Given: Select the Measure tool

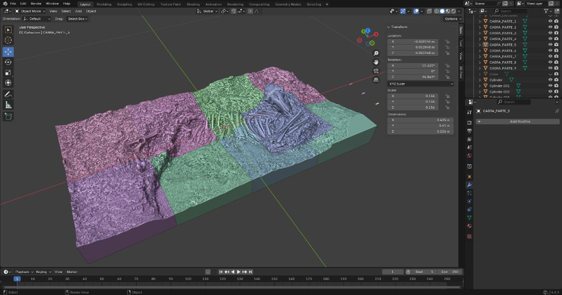Looking at the screenshot, I should pyautogui.click(x=8, y=105).
